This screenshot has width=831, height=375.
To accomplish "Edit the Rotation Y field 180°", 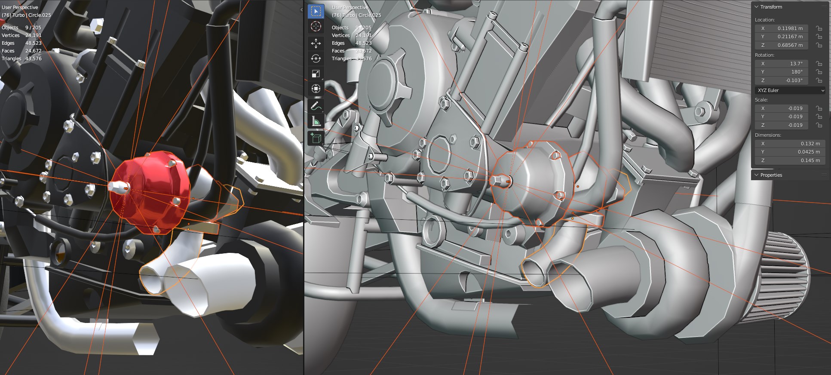I will pos(782,72).
